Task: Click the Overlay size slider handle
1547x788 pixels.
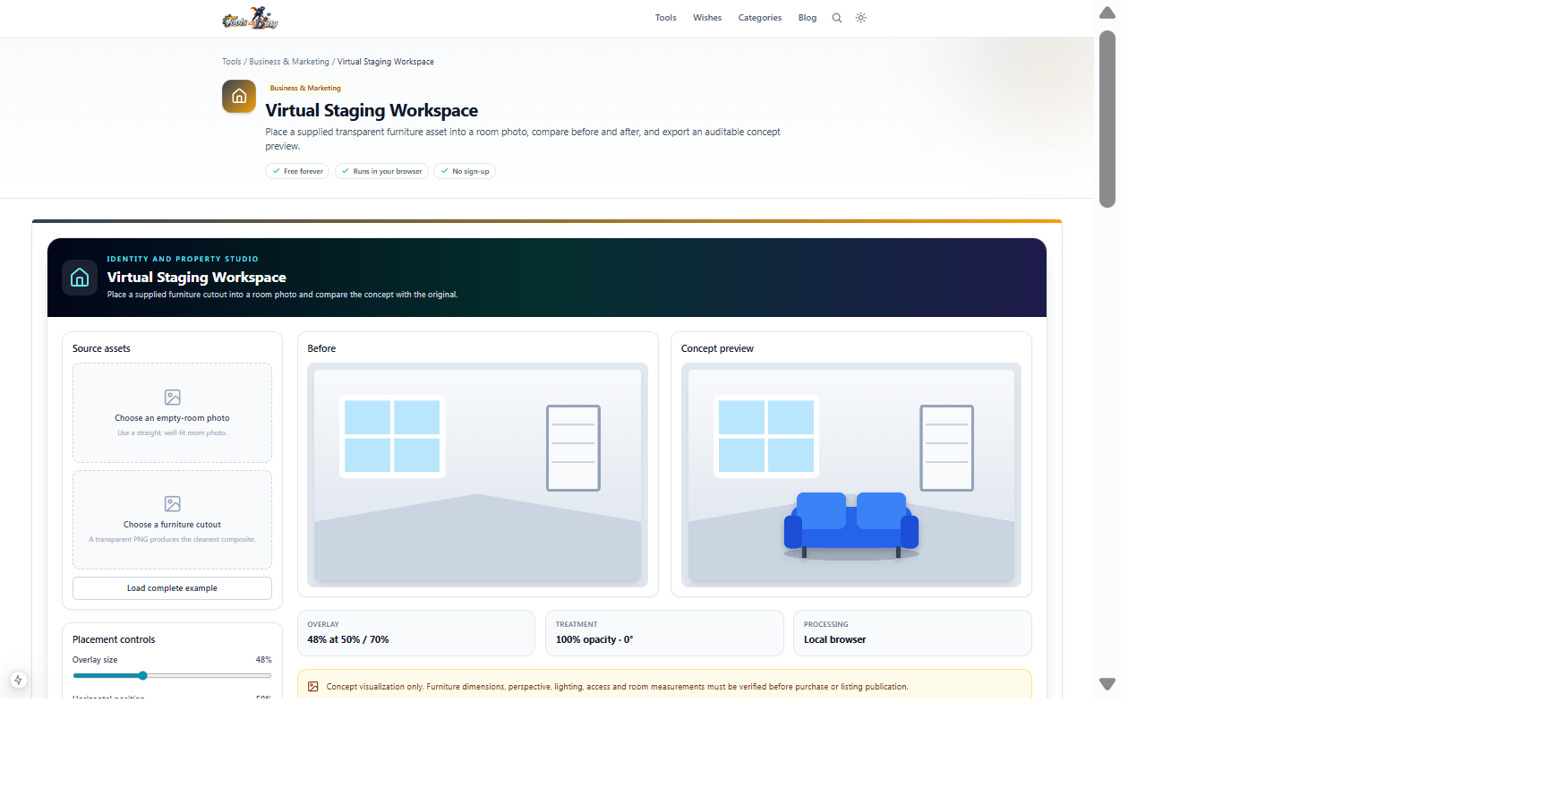Action: pyautogui.click(x=142, y=676)
